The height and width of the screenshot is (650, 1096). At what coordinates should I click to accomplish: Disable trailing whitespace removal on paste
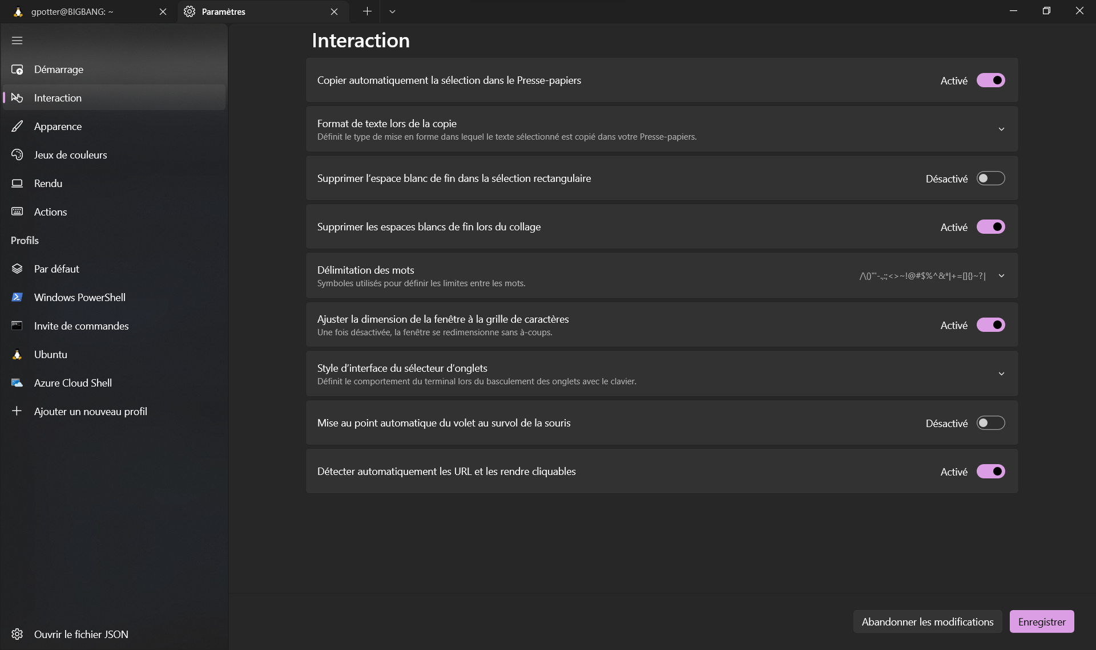tap(990, 227)
